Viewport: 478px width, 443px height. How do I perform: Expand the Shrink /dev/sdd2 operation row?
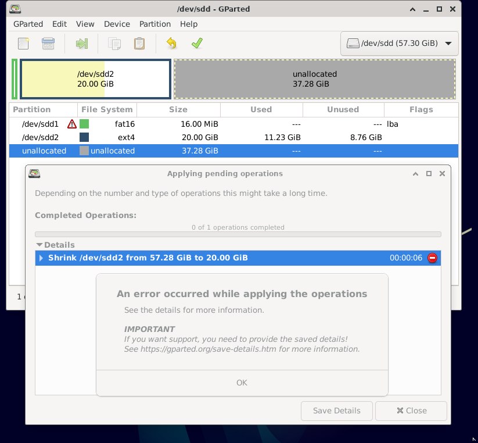[41, 258]
